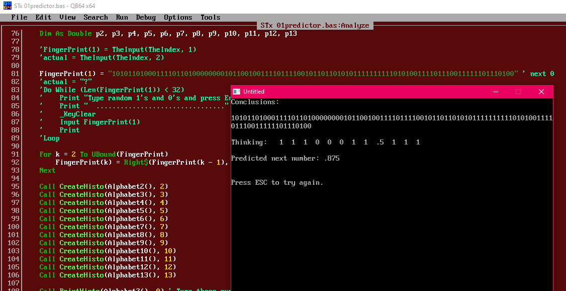
Task: Click the STx 01predictor.bas:Analyze editor title
Action: point(315,26)
